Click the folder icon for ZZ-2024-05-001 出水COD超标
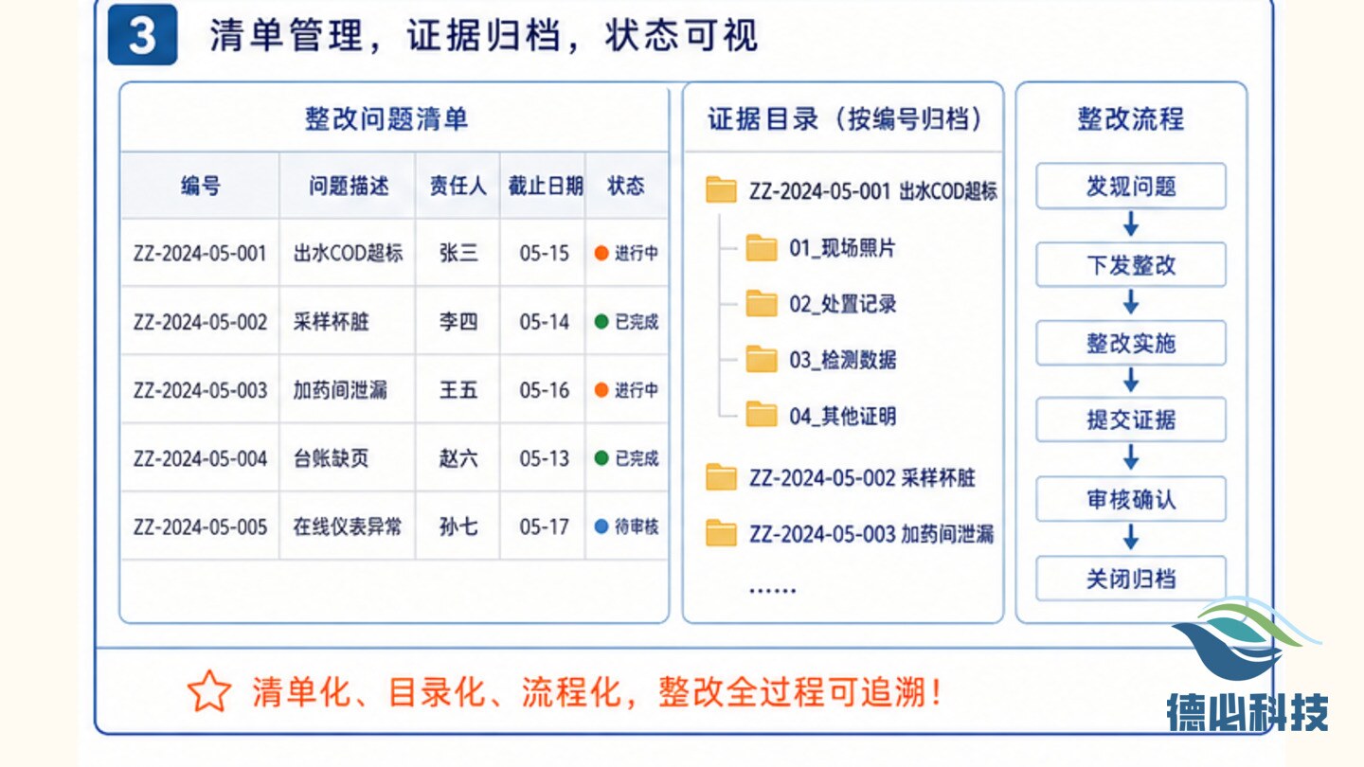The height and width of the screenshot is (767, 1364). [x=721, y=191]
